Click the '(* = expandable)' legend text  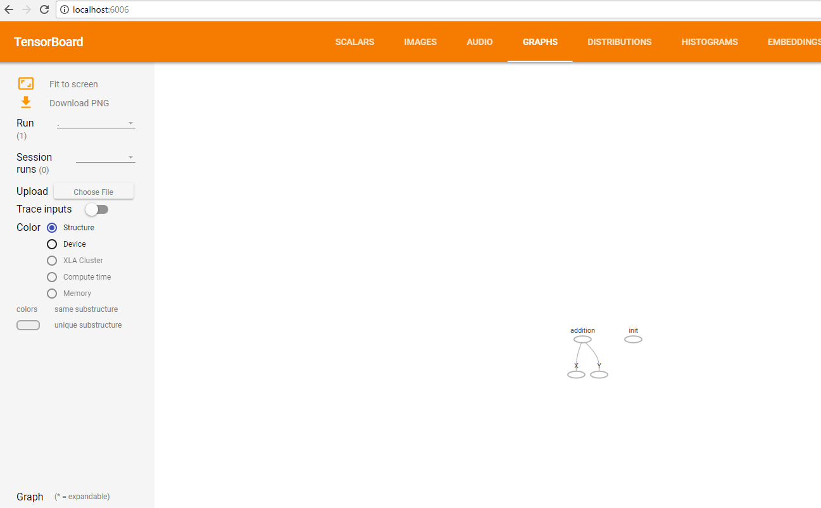(82, 497)
